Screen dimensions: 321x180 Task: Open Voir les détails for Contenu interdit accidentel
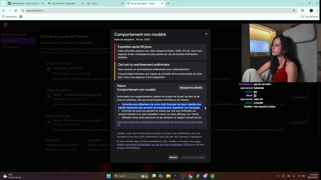pos(298,97)
